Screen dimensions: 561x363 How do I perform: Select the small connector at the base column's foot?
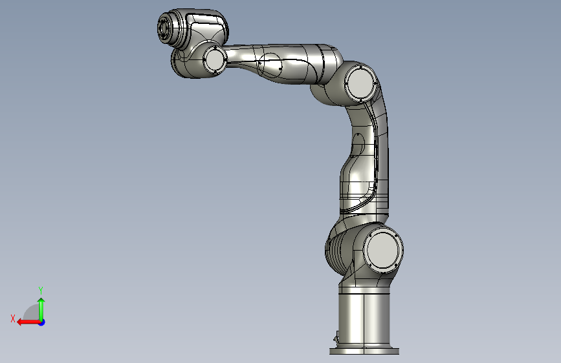[x=336, y=338]
